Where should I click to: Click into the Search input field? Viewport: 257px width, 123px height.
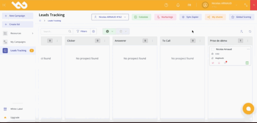click(x=55, y=31)
